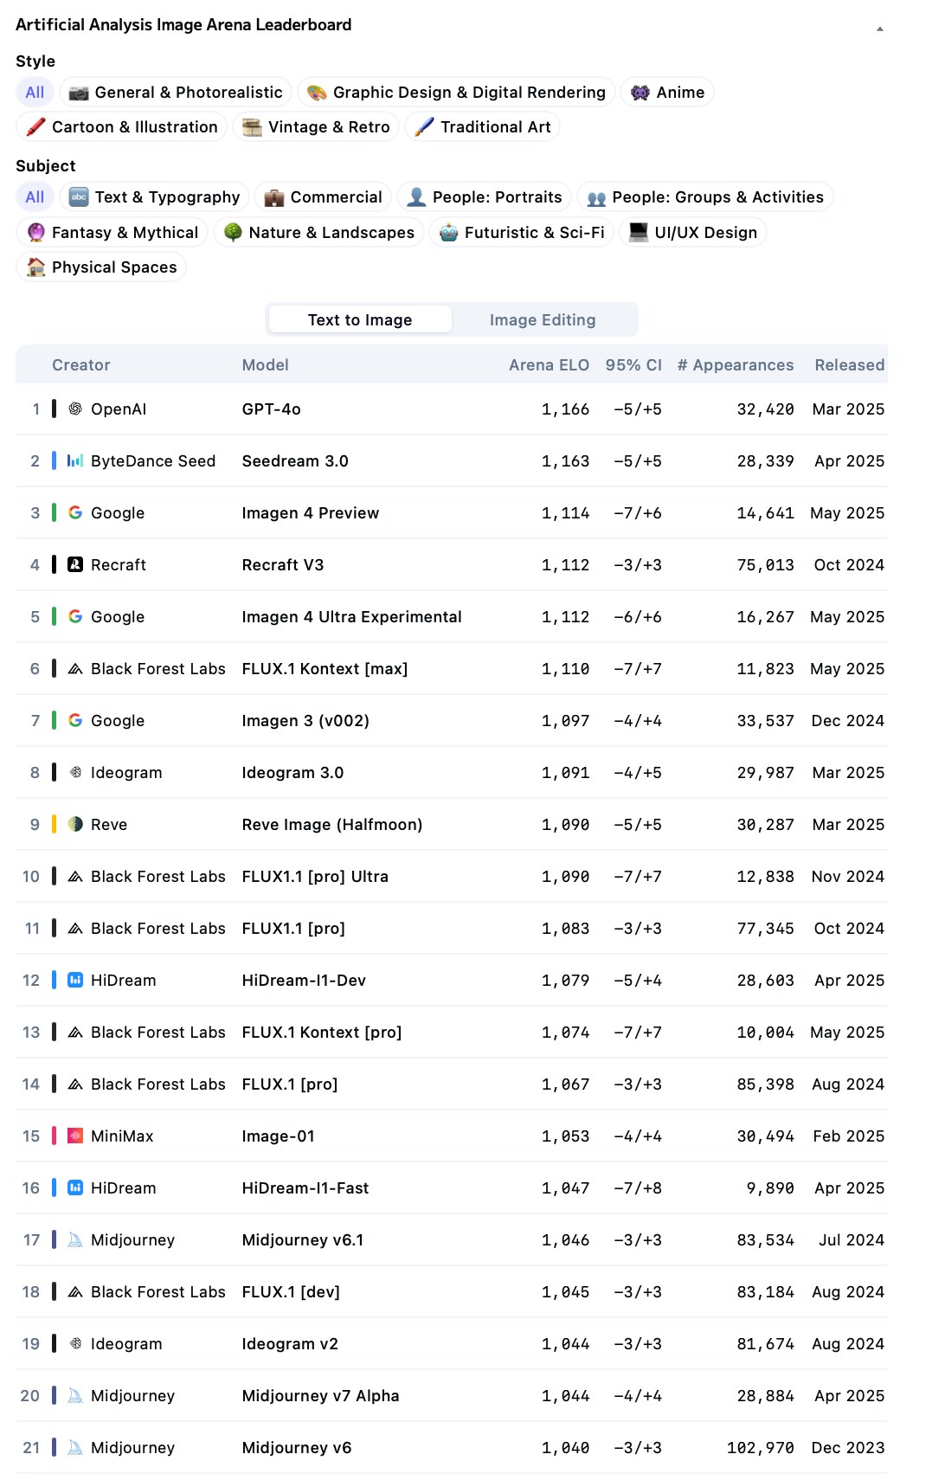Screen dimensions: 945x1480
Task: Sort by the Released column header
Action: coord(849,365)
